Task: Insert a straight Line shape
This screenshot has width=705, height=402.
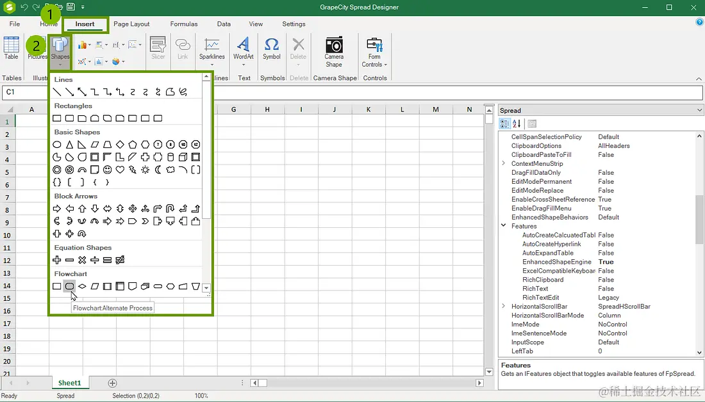Action: click(x=56, y=92)
